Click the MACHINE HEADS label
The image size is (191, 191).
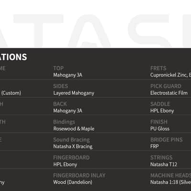tap(170, 175)
